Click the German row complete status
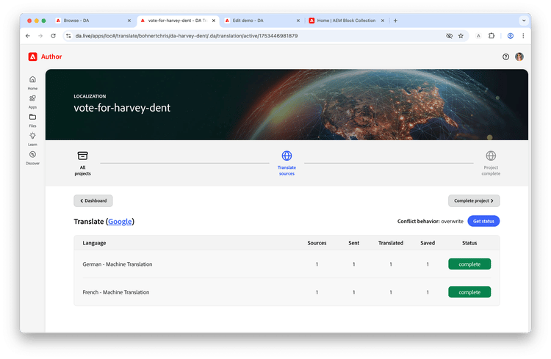This screenshot has height=359, width=551. (x=469, y=264)
